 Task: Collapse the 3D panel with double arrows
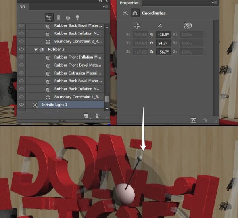[100, 1]
